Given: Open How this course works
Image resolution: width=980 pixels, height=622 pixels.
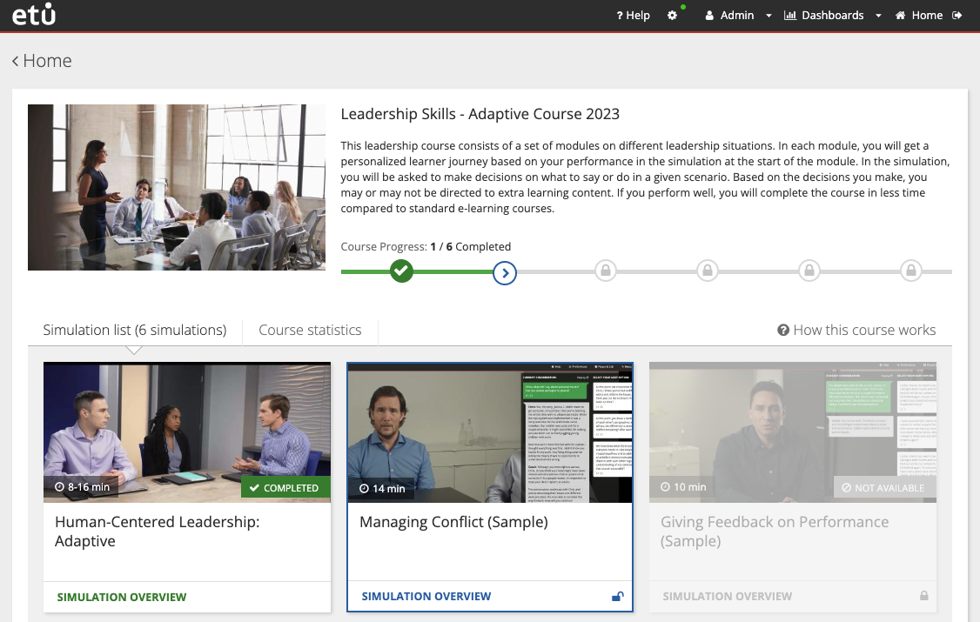Looking at the screenshot, I should pos(856,330).
